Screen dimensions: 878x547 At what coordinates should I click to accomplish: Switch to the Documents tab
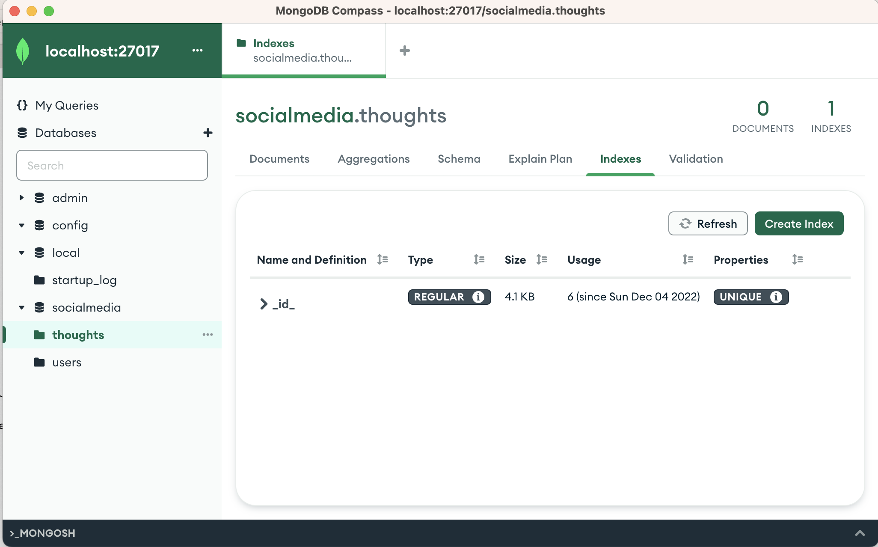click(279, 159)
